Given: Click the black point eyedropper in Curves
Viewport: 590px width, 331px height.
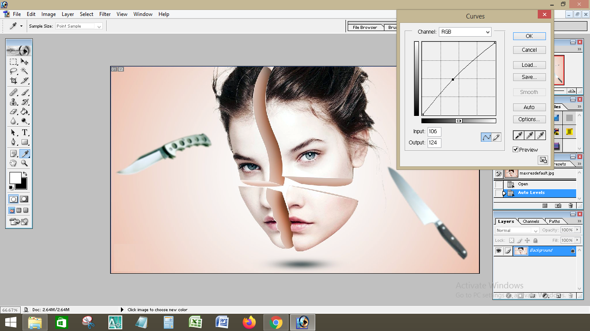Looking at the screenshot, I should pyautogui.click(x=518, y=135).
